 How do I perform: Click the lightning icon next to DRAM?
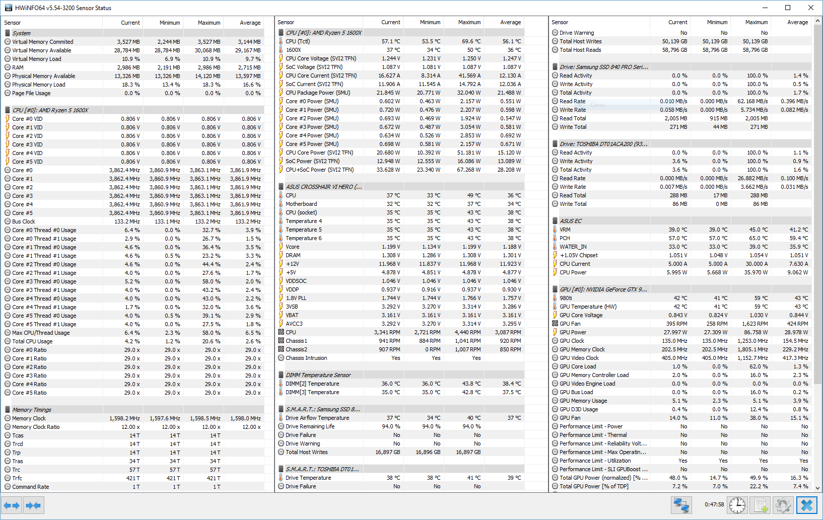point(281,255)
